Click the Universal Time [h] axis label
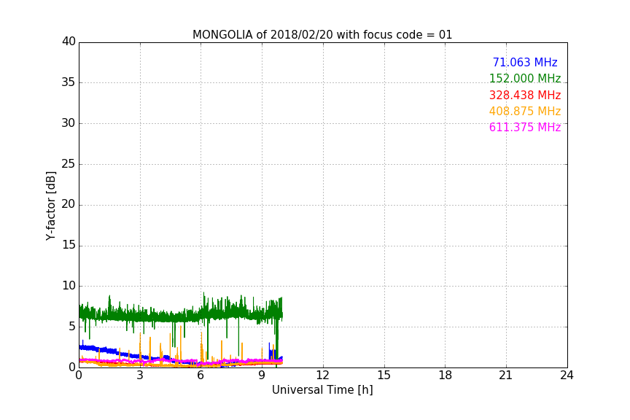This screenshot has width=630, height=420. pos(322,390)
